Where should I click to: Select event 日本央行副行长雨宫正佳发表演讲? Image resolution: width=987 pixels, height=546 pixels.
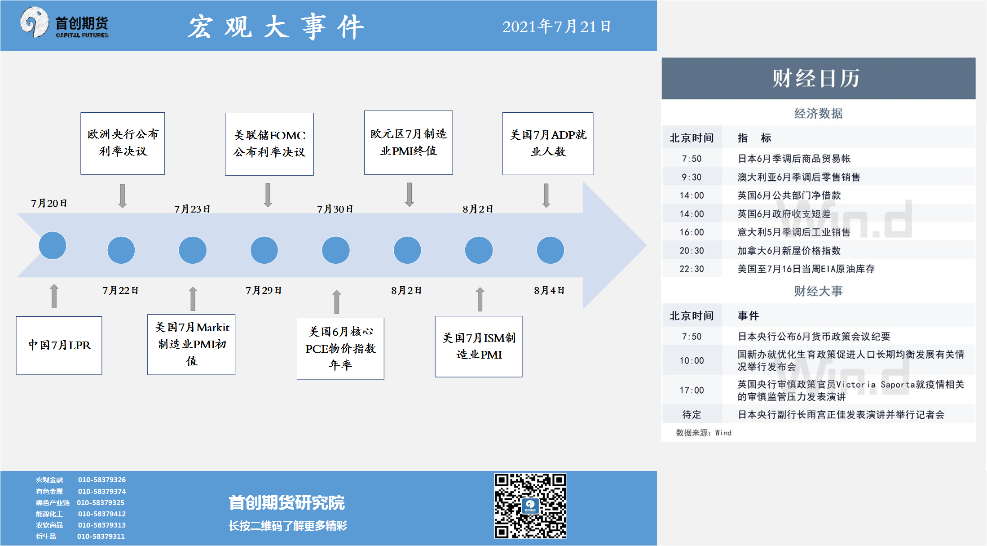[818, 414]
